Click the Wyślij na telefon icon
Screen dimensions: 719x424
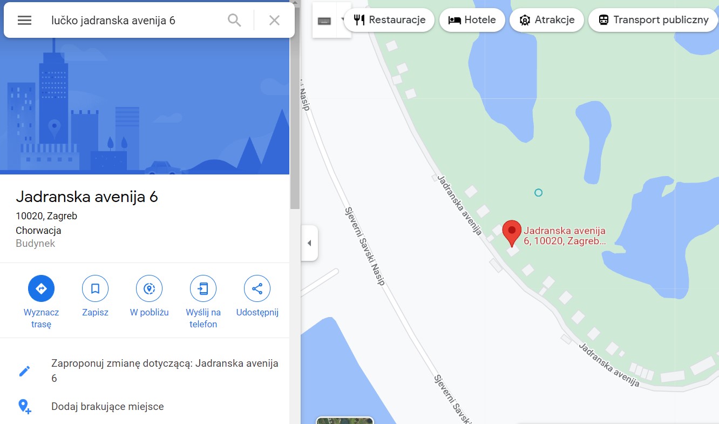[x=203, y=289]
